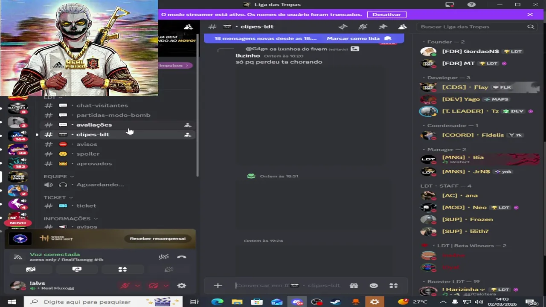Click the image attachment icon in reply preview
The image size is (546, 307).
355,49
